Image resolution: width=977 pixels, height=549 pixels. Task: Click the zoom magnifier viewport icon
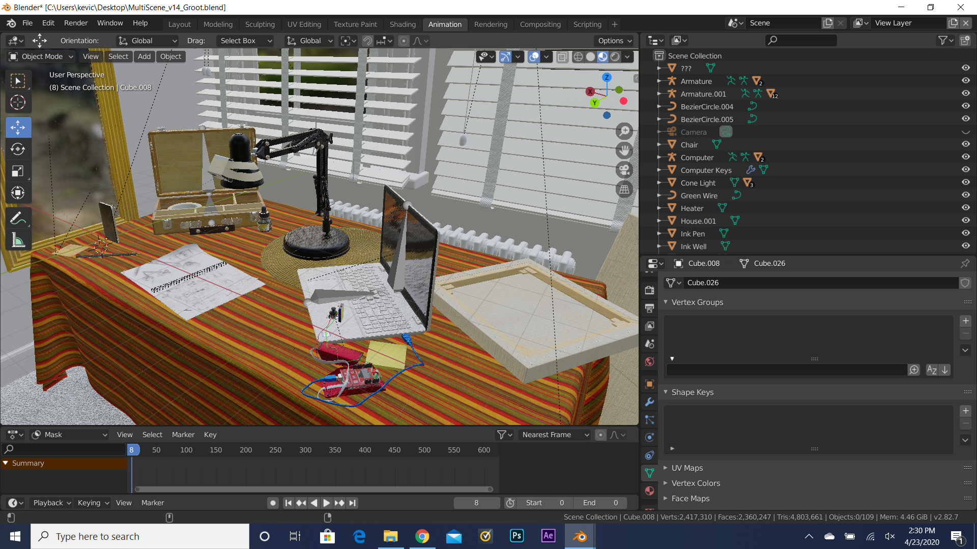point(624,131)
